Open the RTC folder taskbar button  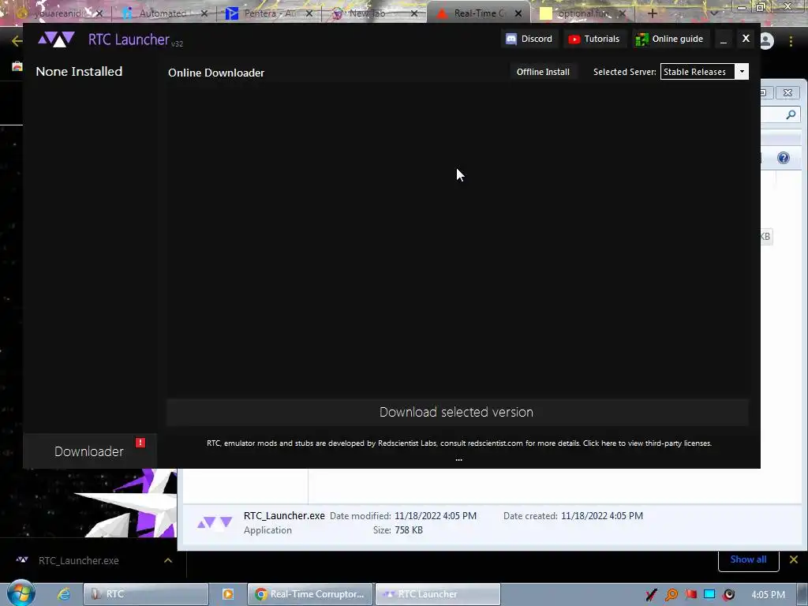pos(146,593)
